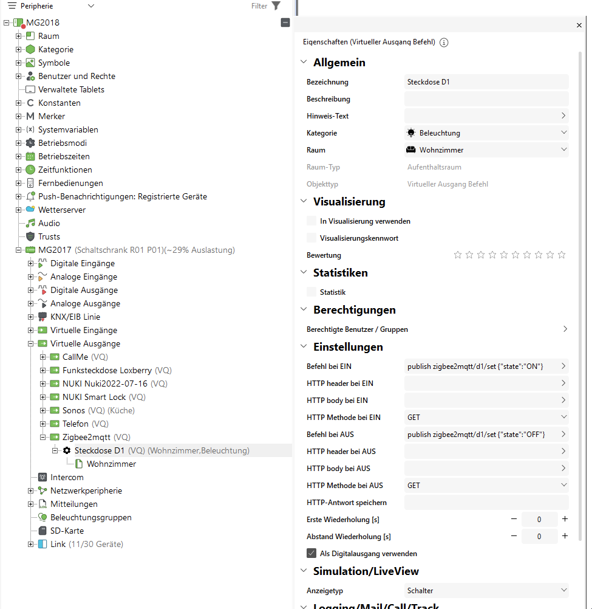Viewport: 592px width, 609px height.
Task: Click the SD-Karte icon
Action: [43, 531]
